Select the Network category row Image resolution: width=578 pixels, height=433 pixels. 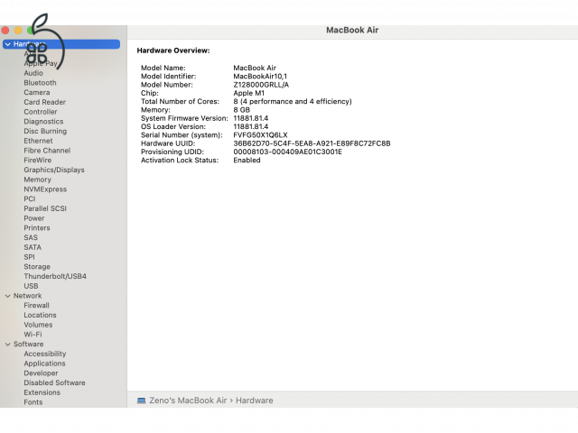(28, 296)
